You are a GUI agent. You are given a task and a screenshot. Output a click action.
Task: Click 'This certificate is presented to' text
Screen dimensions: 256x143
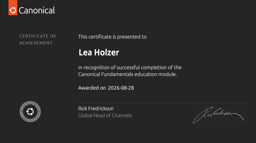pyautogui.click(x=112, y=37)
